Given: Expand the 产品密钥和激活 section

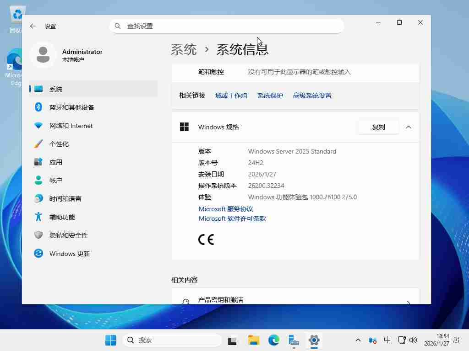Looking at the screenshot, I should 295,299.
